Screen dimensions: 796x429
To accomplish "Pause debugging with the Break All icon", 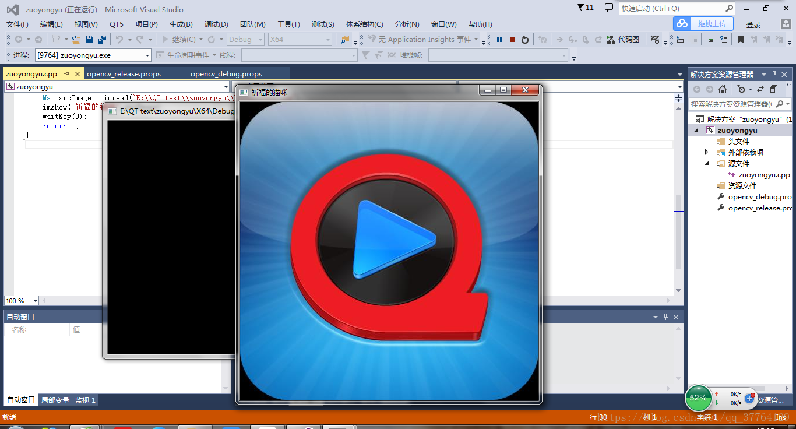I will (x=499, y=40).
